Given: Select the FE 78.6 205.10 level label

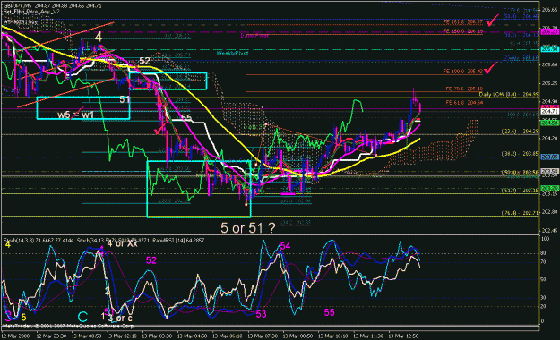Looking at the screenshot, I should [464, 89].
